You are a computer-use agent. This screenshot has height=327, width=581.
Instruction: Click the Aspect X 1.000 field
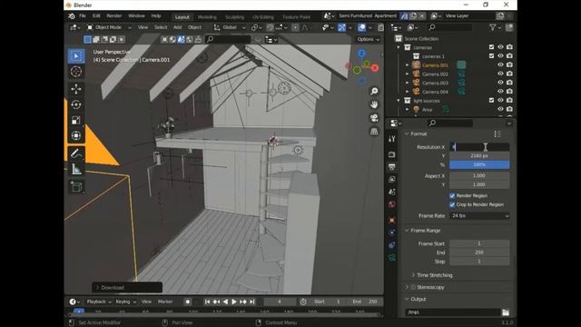(x=479, y=175)
